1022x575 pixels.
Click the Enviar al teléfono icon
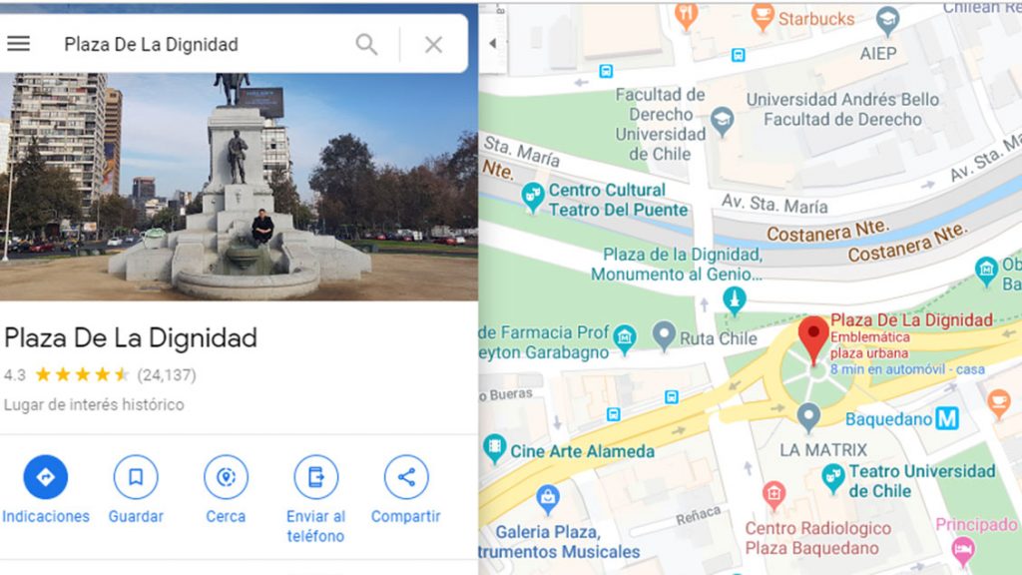coord(315,477)
